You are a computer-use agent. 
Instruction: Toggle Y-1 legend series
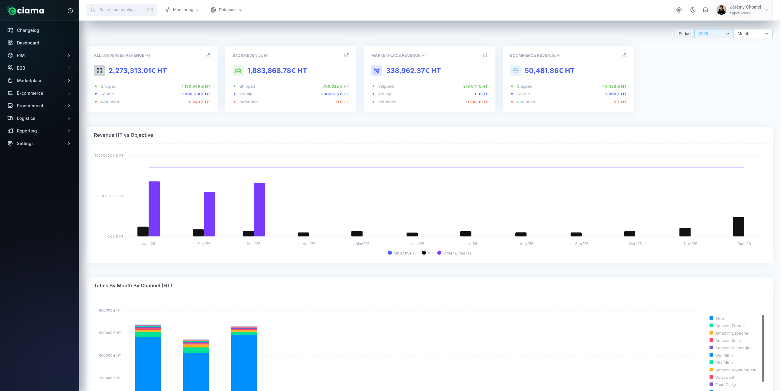click(x=428, y=253)
